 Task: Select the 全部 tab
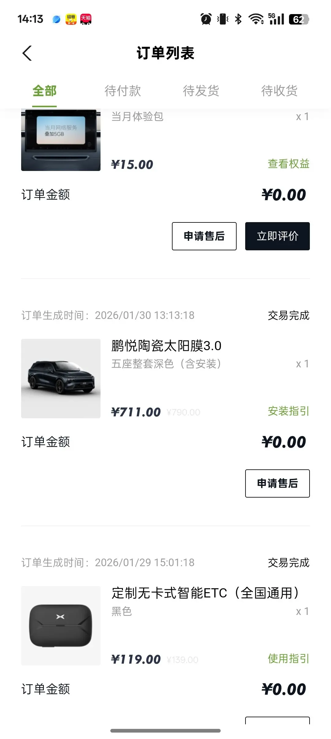click(x=44, y=91)
